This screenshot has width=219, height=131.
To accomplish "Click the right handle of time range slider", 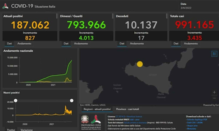I will click(x=72, y=101).
